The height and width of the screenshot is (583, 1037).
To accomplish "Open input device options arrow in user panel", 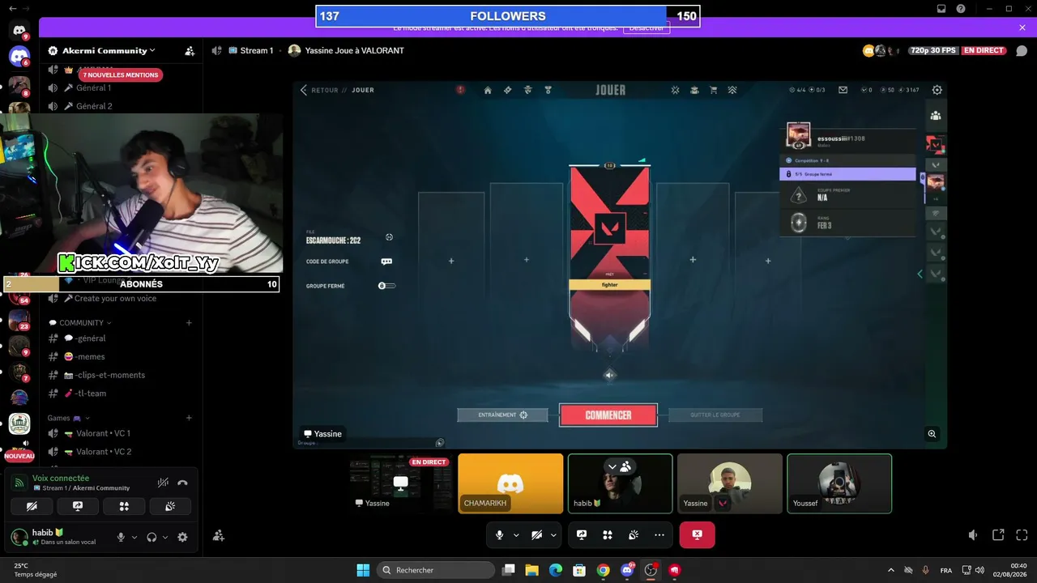I will pos(134,537).
